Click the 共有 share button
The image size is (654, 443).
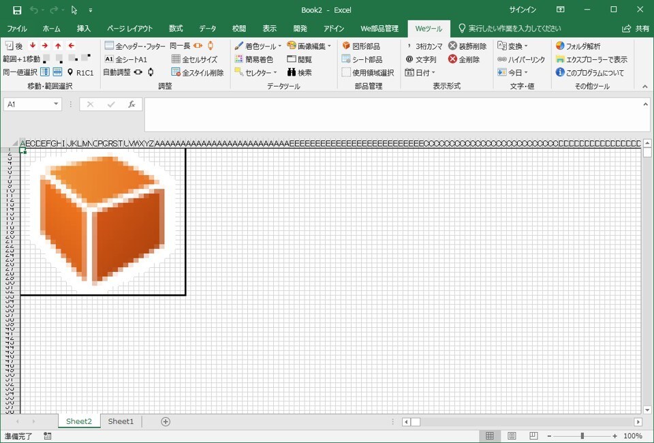[x=636, y=29]
